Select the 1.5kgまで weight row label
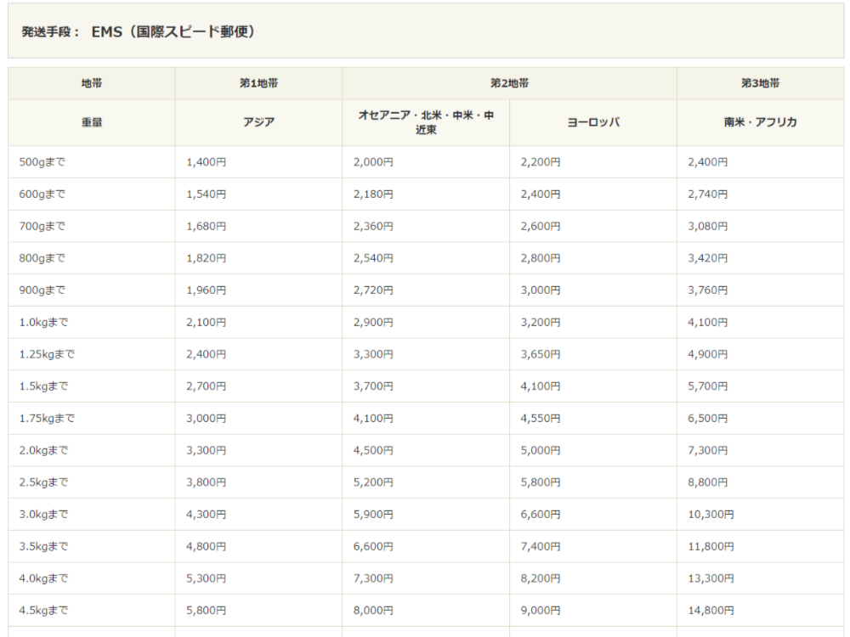The height and width of the screenshot is (637, 850). [x=44, y=386]
